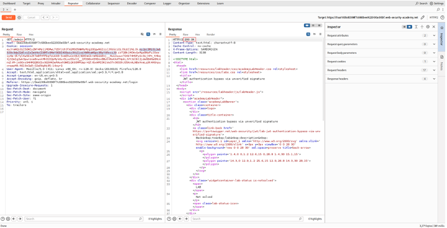447x228 pixels.
Task: Switch to the Intruder tab
Action: point(56,4)
